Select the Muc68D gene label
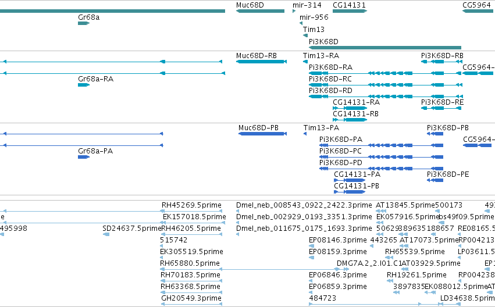The height and width of the screenshot is (307, 495). coord(250,5)
